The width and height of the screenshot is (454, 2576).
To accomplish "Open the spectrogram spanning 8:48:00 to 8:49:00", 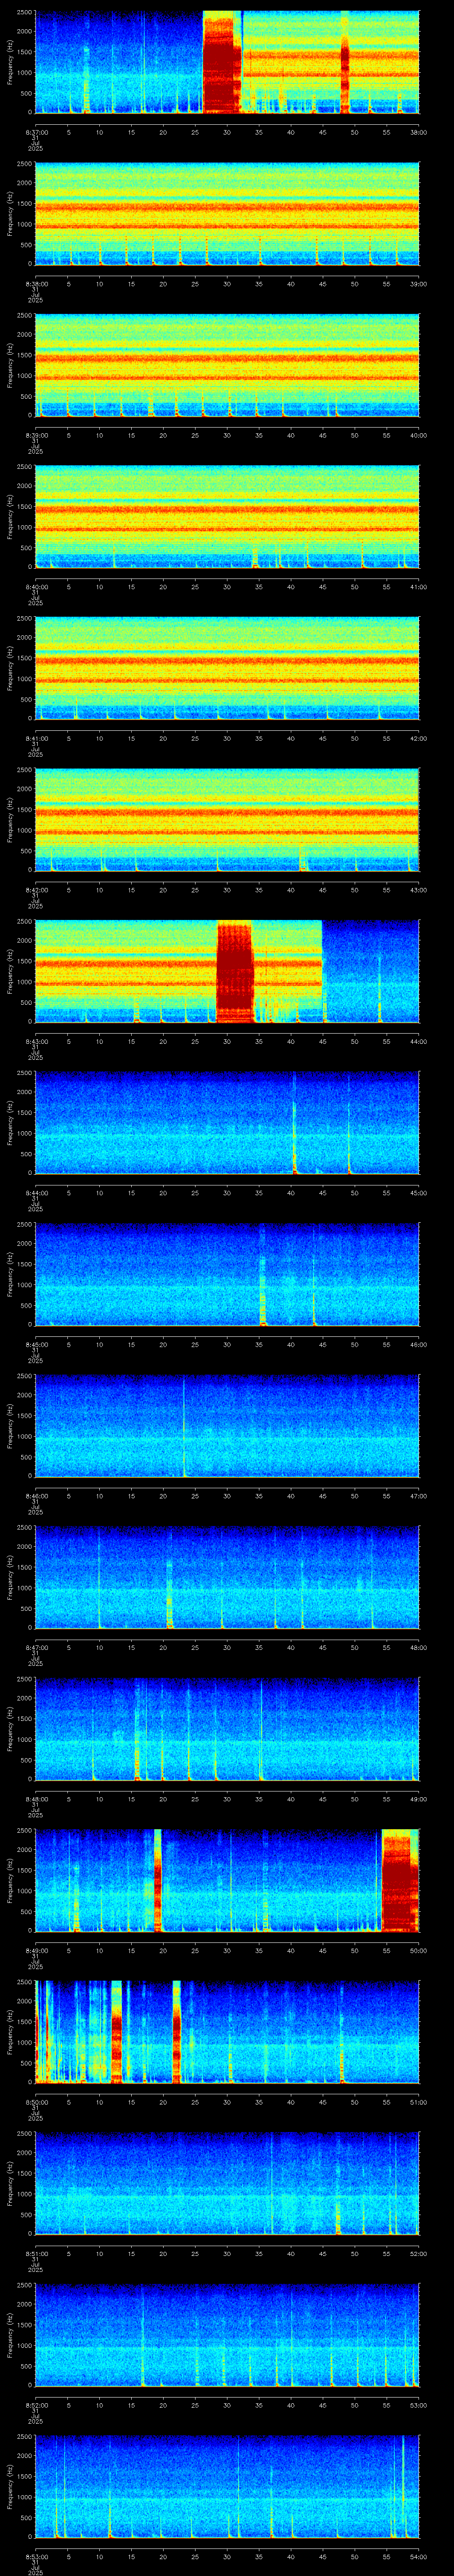I will 227,1729.
